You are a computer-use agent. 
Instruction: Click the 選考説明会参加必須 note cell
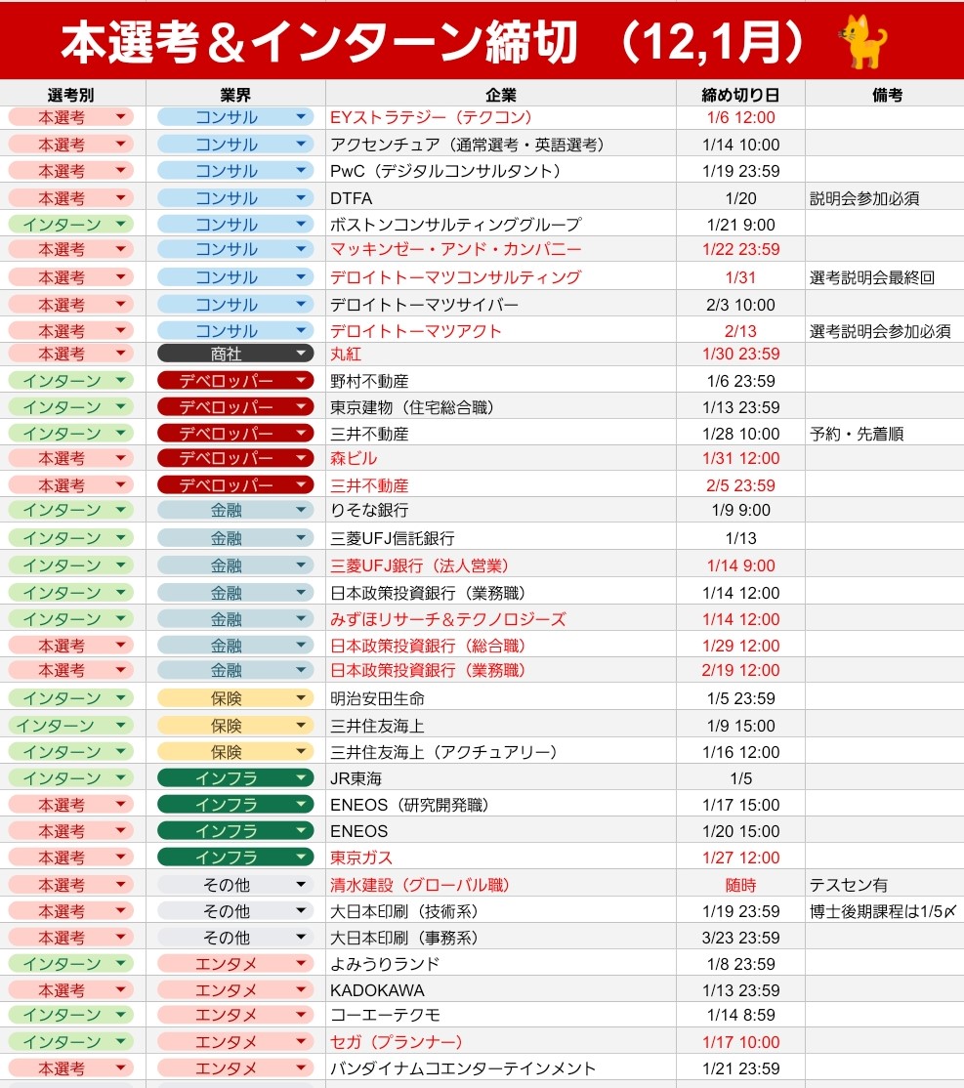click(885, 331)
